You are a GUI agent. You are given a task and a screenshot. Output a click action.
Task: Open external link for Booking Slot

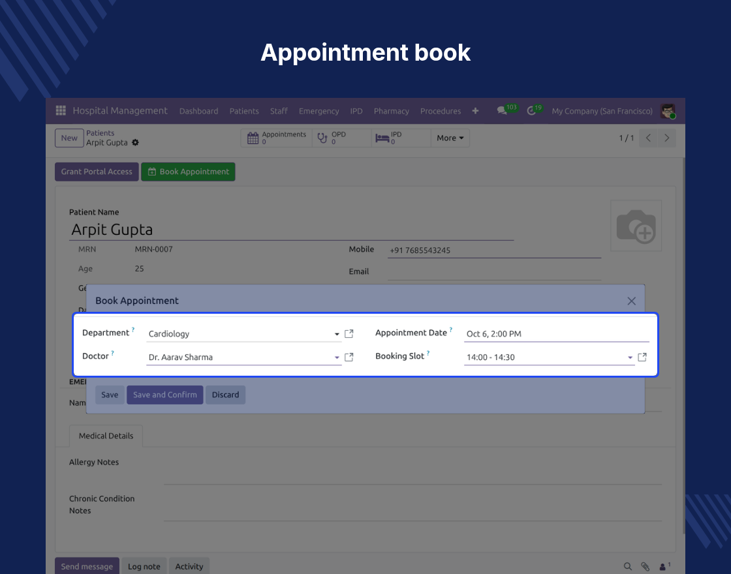(642, 357)
